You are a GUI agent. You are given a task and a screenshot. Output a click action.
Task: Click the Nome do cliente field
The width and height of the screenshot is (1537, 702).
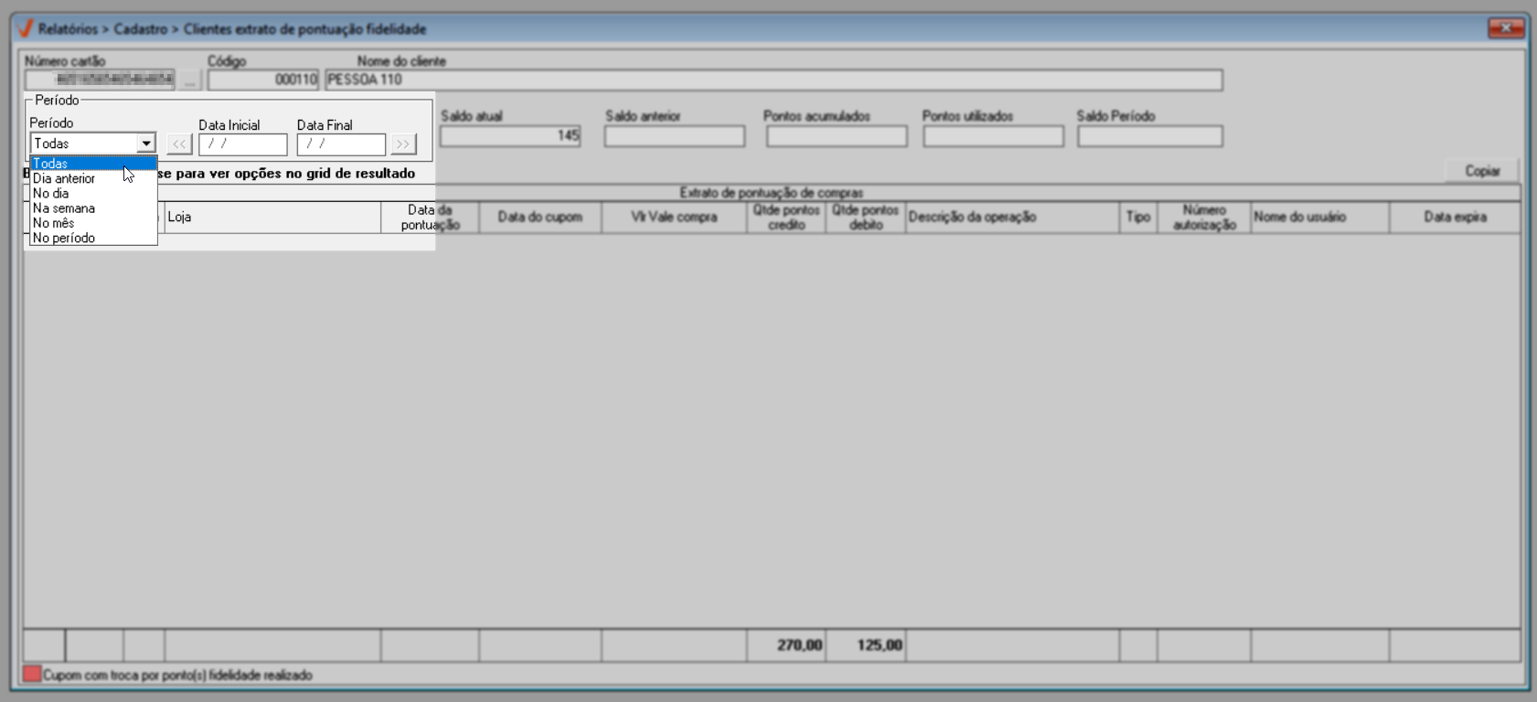point(774,80)
